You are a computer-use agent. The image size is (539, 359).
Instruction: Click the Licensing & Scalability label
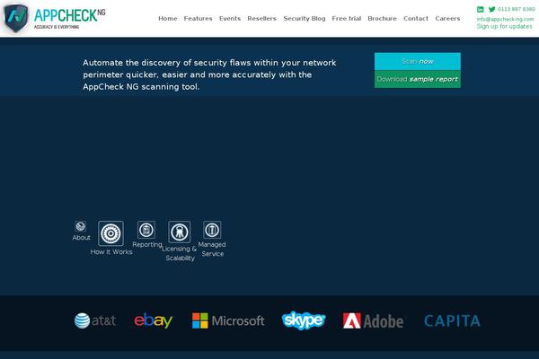point(180,253)
